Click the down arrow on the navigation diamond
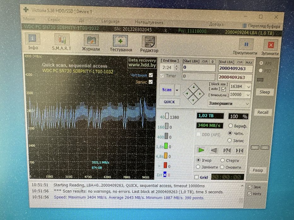Image resolution: width=294 pixels, height=220 pixels. coord(193,100)
